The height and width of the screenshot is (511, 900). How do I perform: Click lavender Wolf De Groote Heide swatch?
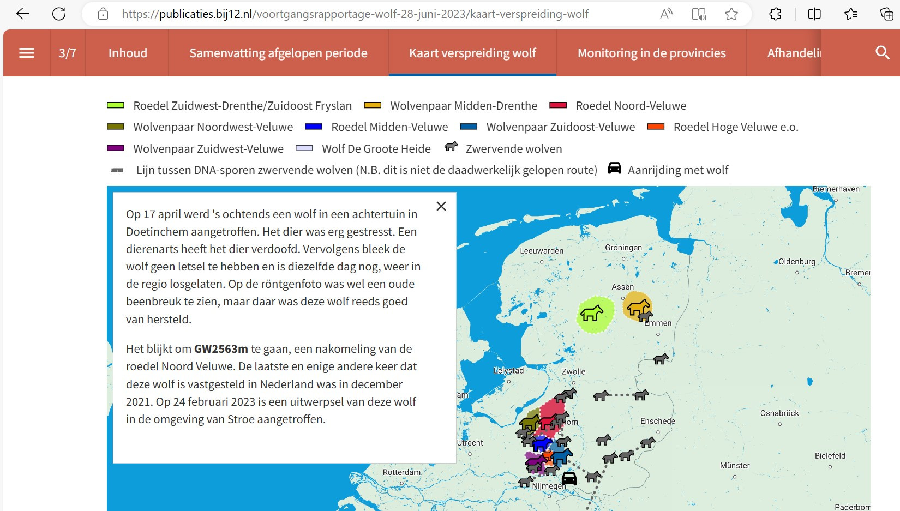[304, 148]
